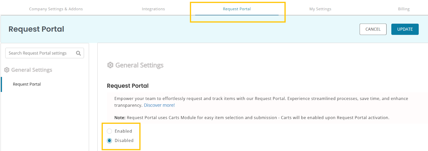Switch to the Integrations tab
428x151 pixels.
click(153, 9)
